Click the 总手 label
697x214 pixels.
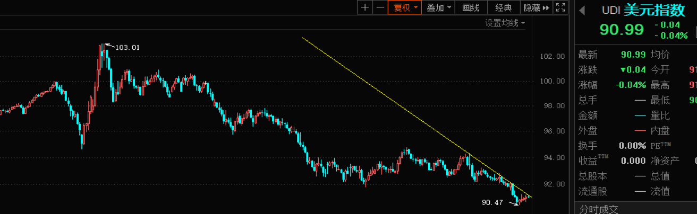[x=588, y=100]
